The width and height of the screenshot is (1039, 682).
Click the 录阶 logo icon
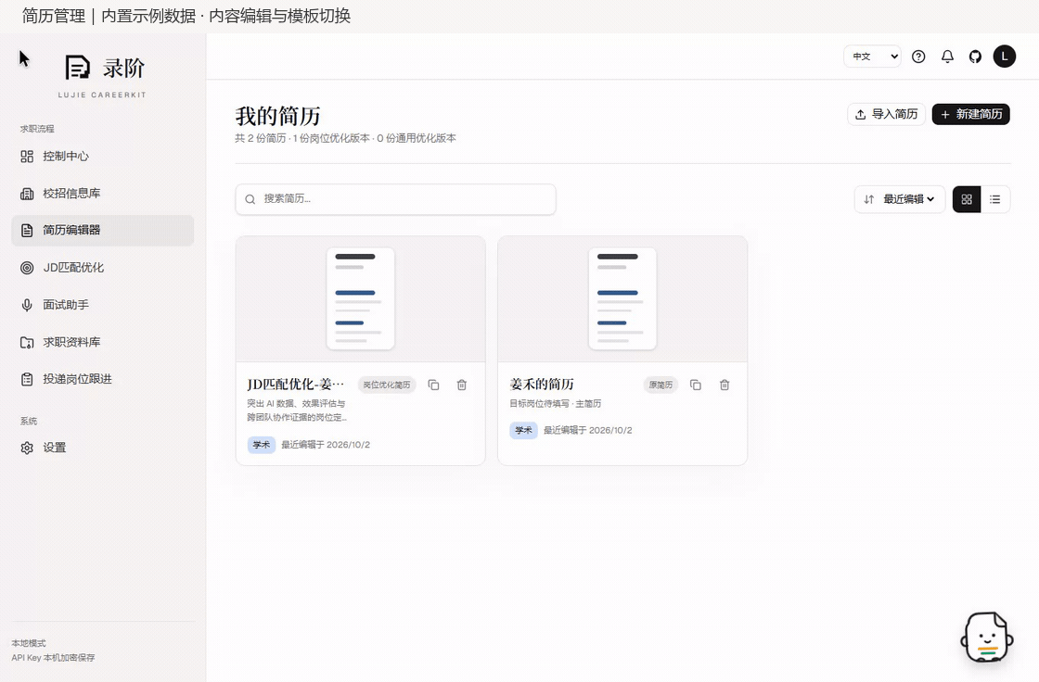pos(77,68)
